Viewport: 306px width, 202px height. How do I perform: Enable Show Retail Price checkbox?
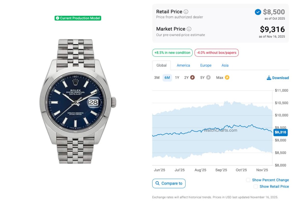point(256,186)
